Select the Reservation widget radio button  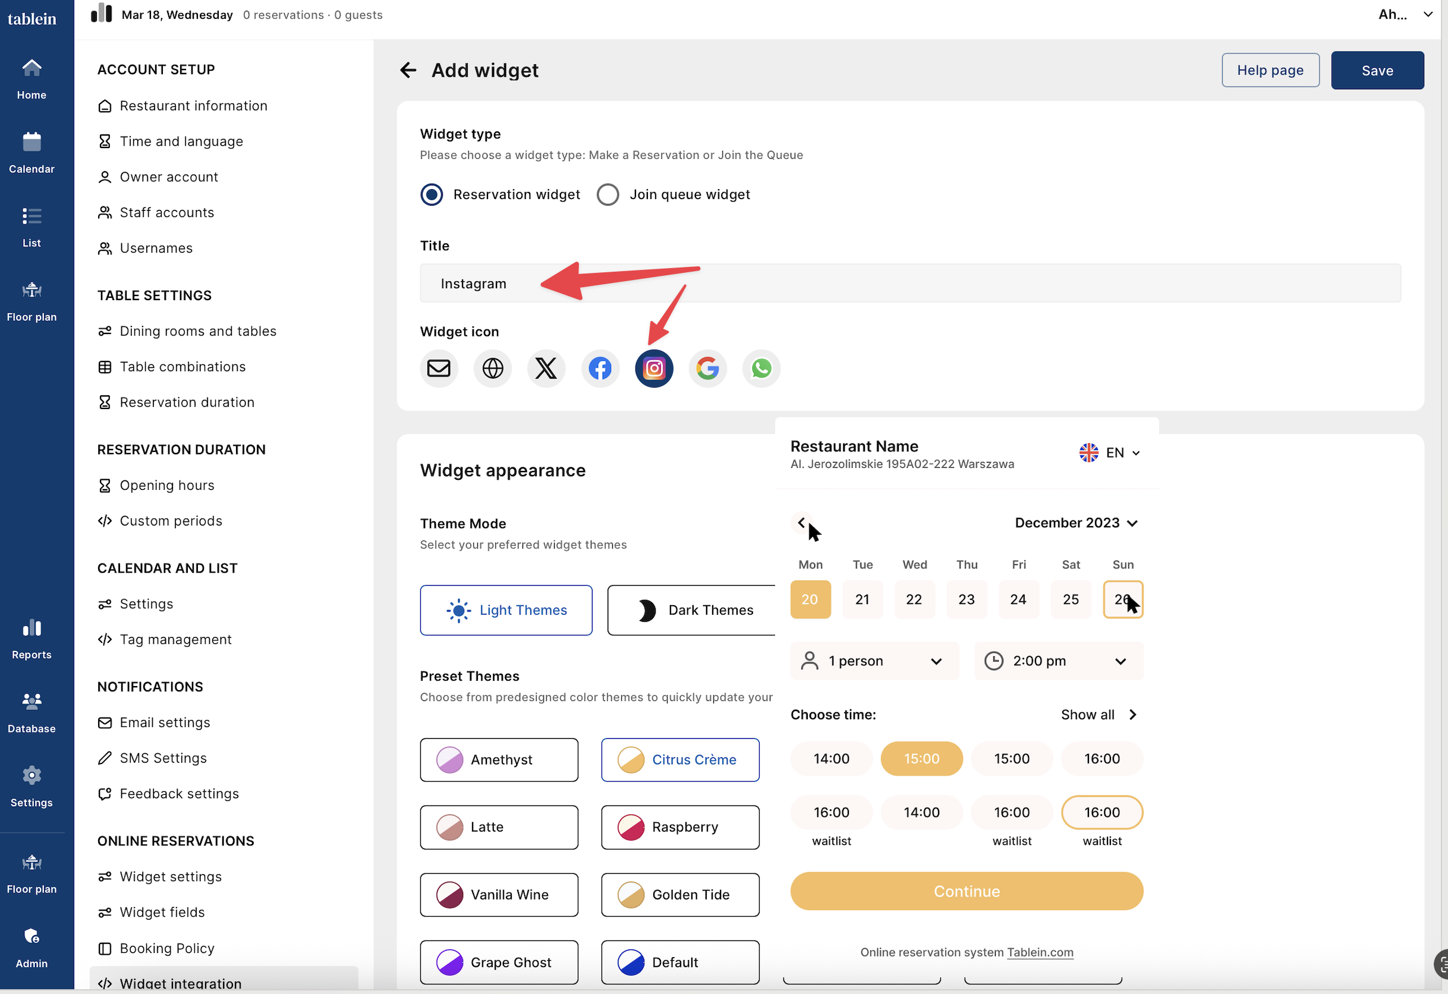point(431,194)
